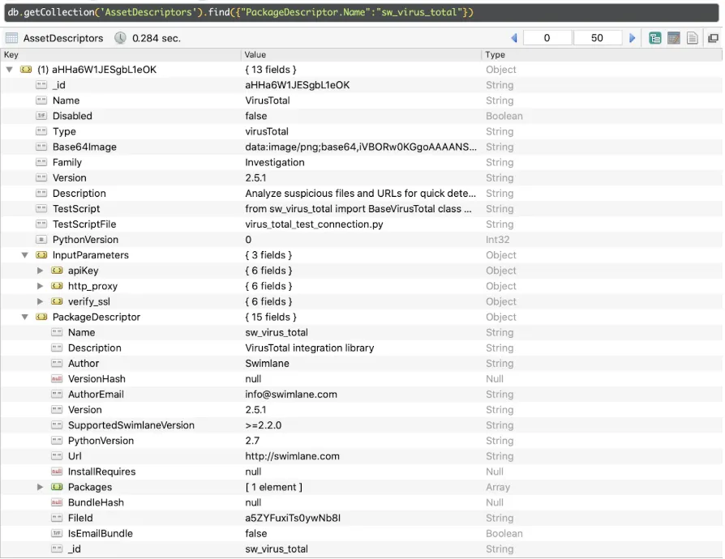Edit the skip value field showing 0

(547, 38)
